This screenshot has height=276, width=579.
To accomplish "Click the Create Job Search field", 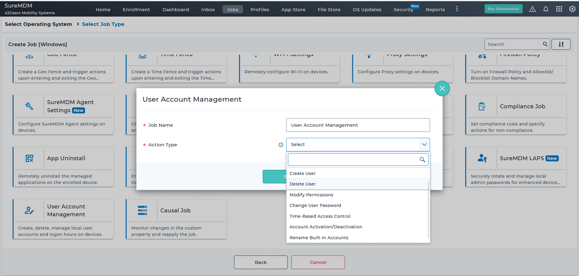I will 517,44.
